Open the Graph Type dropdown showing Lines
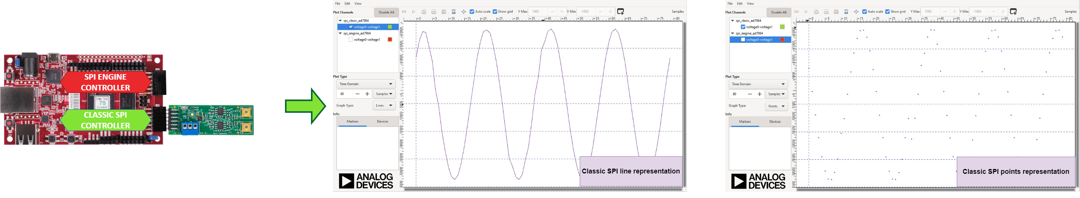This screenshot has height=198, width=1080. 384,106
